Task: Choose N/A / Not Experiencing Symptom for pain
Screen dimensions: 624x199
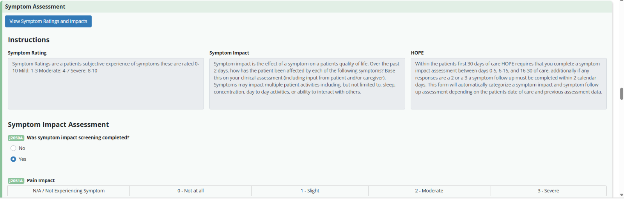Action: point(69,191)
